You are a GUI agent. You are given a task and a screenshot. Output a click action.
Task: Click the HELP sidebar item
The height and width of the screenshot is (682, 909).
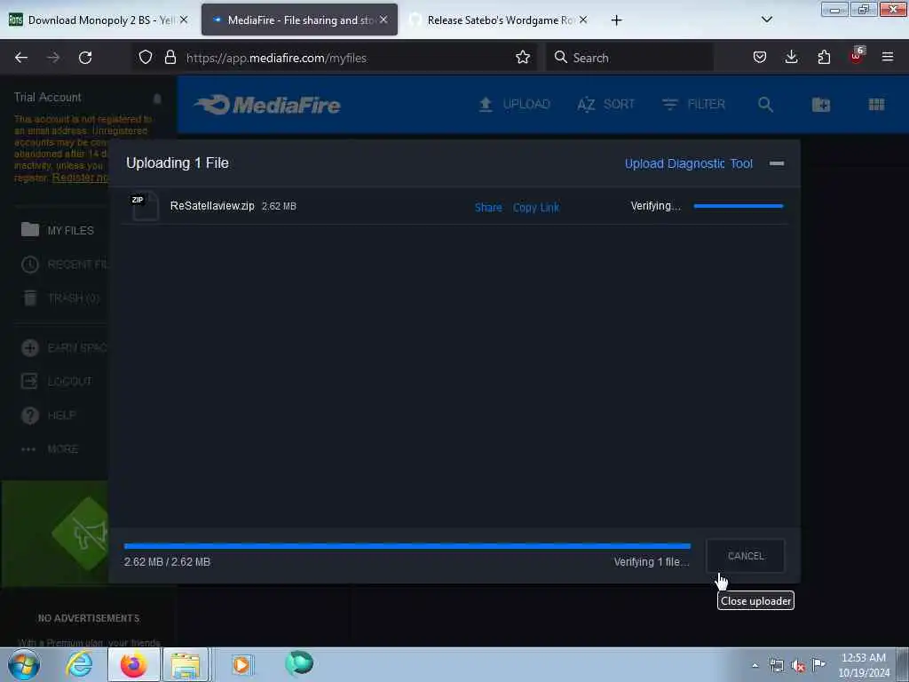click(49, 416)
